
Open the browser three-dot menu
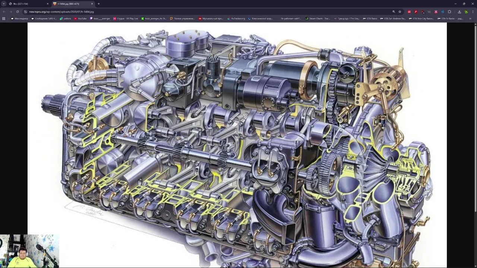click(473, 12)
